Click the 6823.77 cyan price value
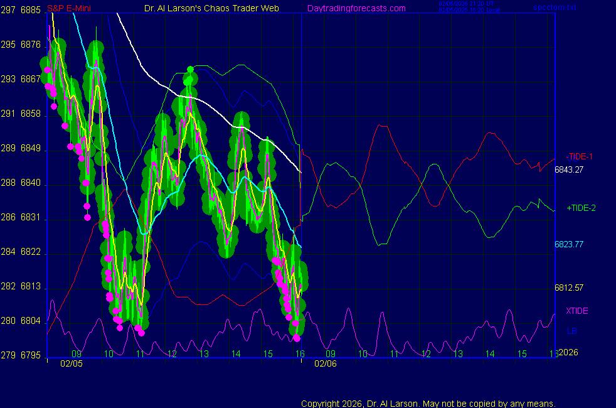 [x=568, y=244]
